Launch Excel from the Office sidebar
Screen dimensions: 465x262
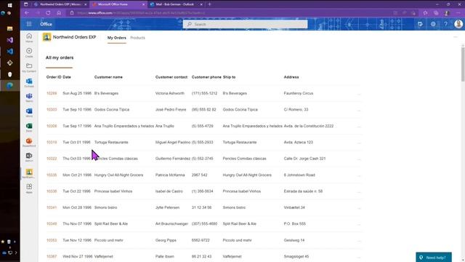pos(29,127)
